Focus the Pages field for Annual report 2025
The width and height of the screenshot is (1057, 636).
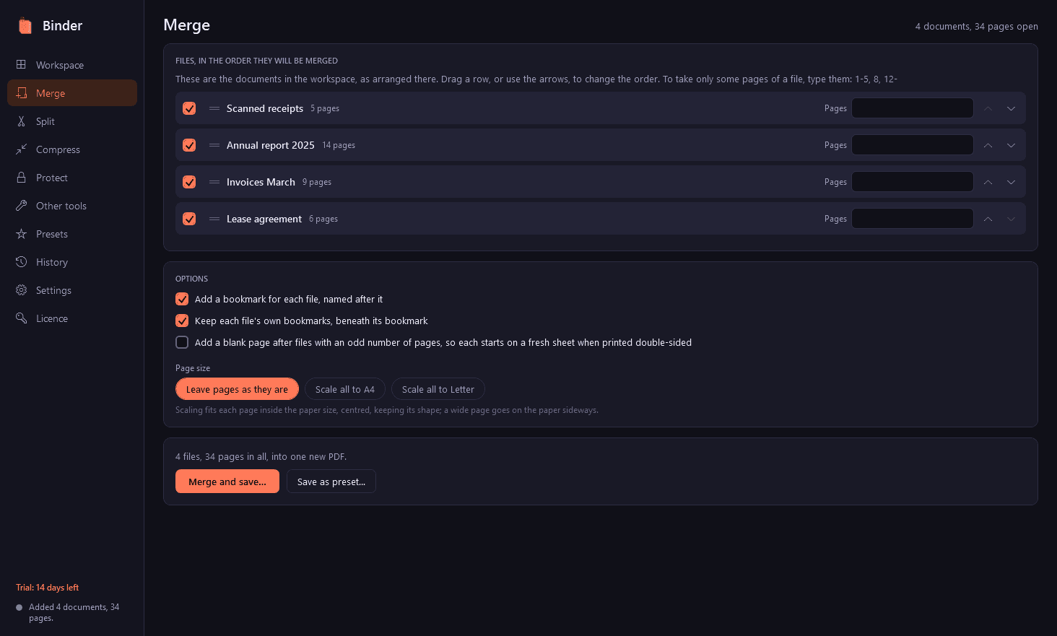(913, 145)
